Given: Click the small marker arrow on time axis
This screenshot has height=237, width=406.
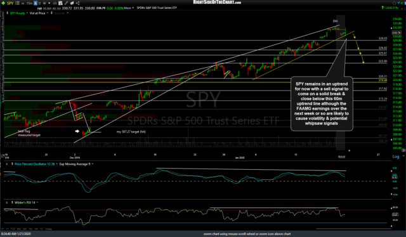Looking at the screenshot, I should 349,150.
